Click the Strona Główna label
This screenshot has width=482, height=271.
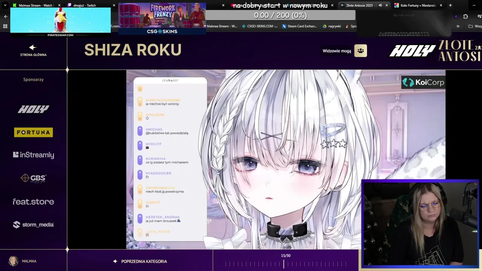click(x=34, y=55)
